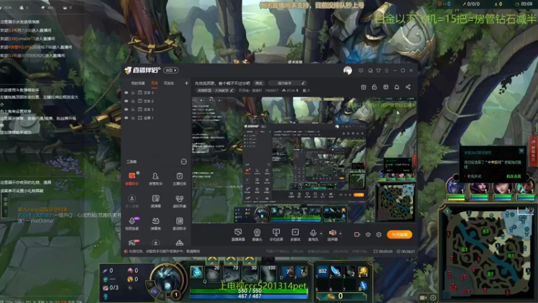The image size is (538, 303).
Task: Hide the 全屏 1 layer via eye icon
Action: click(x=126, y=118)
